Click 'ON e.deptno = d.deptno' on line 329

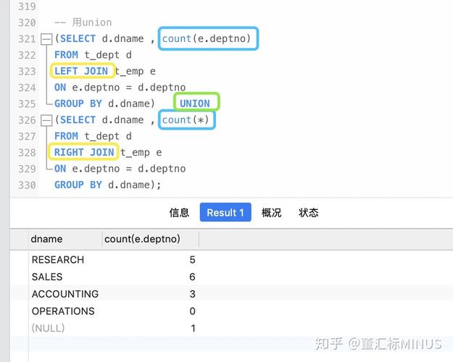(120, 169)
